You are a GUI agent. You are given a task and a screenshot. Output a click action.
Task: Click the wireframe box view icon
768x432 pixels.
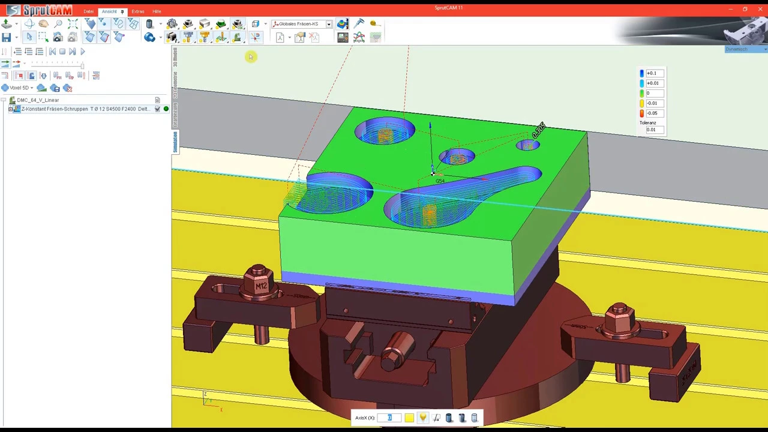256,24
